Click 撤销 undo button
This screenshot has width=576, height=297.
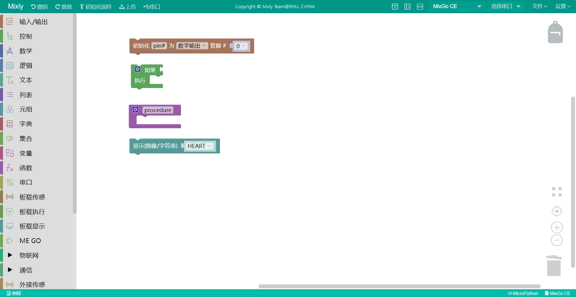(x=39, y=7)
